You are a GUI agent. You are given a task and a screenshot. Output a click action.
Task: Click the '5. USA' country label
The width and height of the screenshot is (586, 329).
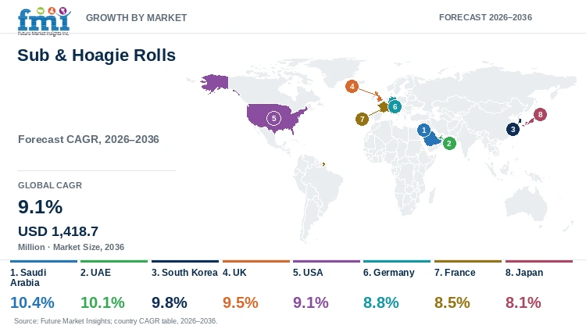pos(308,273)
